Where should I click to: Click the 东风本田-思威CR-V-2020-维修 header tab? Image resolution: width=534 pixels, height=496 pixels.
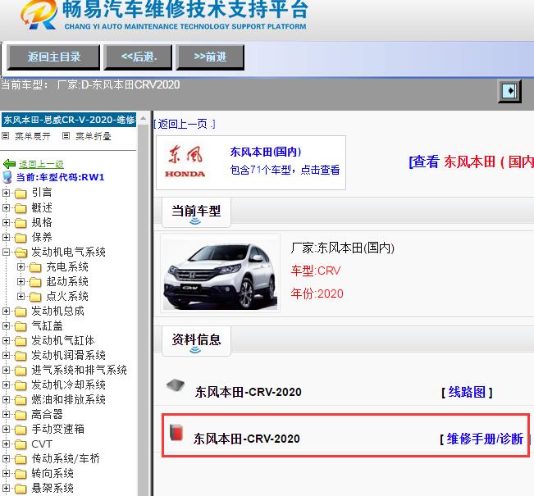pyautogui.click(x=69, y=120)
